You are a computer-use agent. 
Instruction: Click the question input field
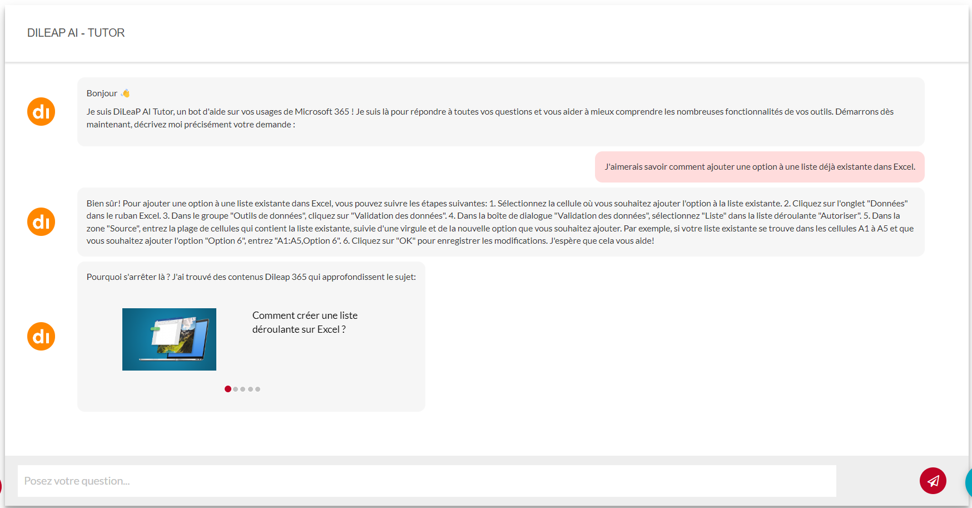point(427,481)
